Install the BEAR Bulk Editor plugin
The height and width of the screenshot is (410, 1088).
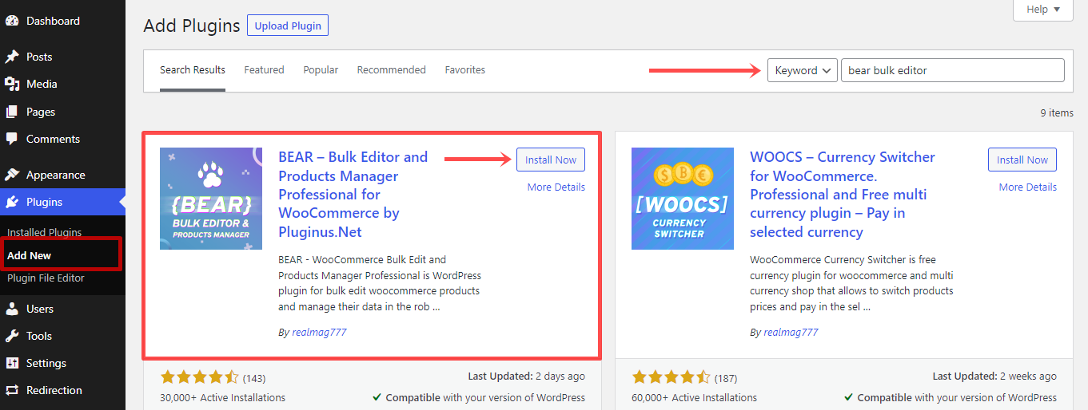pyautogui.click(x=551, y=160)
